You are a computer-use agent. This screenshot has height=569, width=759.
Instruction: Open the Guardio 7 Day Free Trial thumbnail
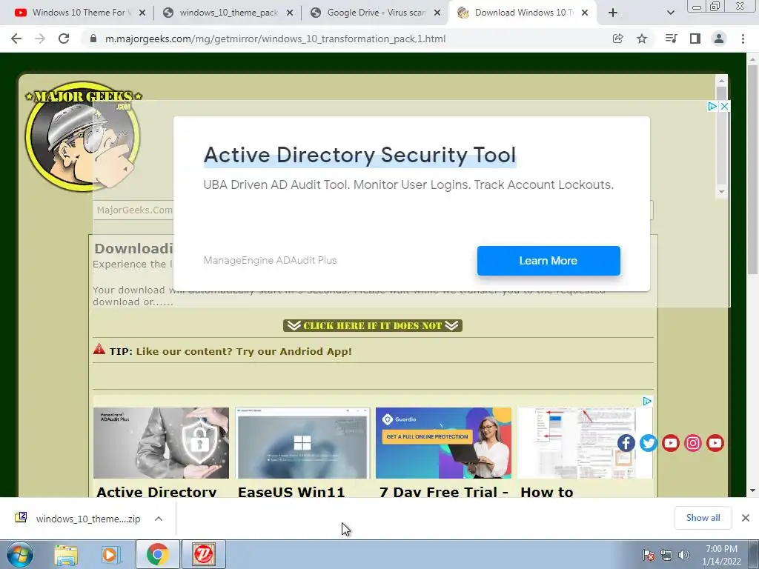point(443,443)
